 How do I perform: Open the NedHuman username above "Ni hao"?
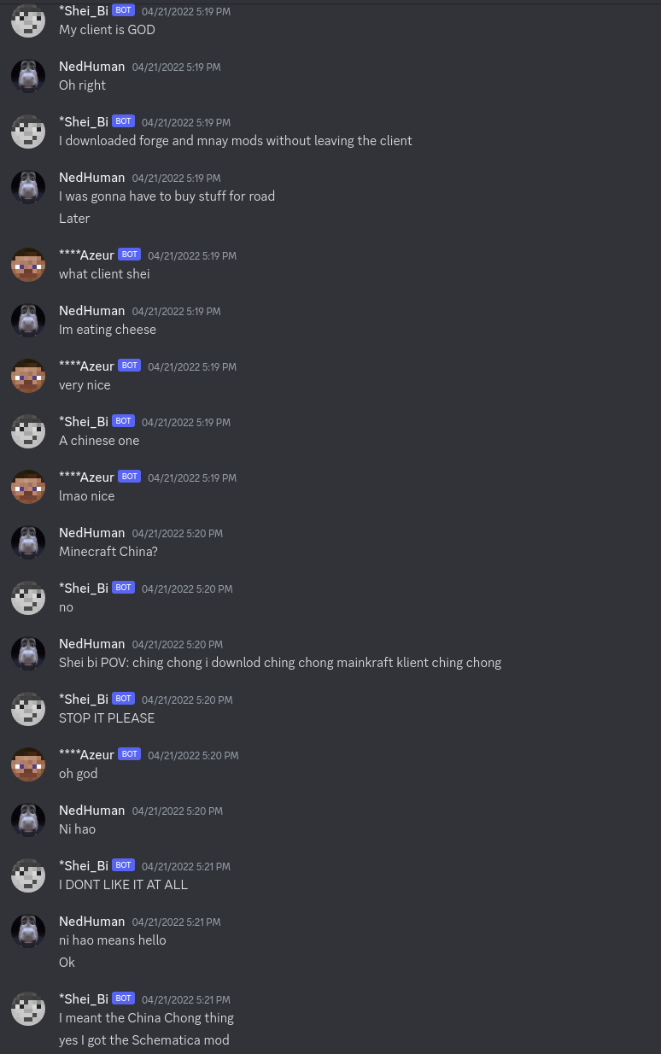[x=91, y=810]
